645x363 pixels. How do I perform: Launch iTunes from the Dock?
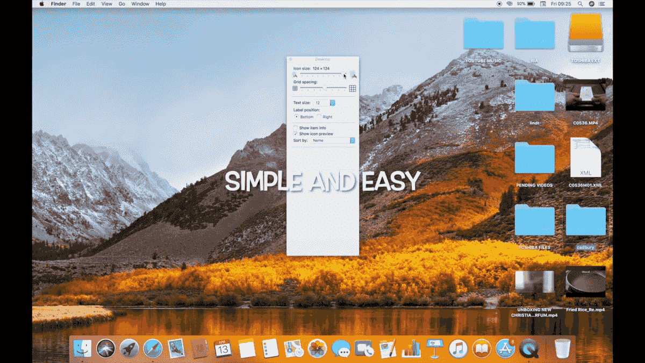coord(459,348)
